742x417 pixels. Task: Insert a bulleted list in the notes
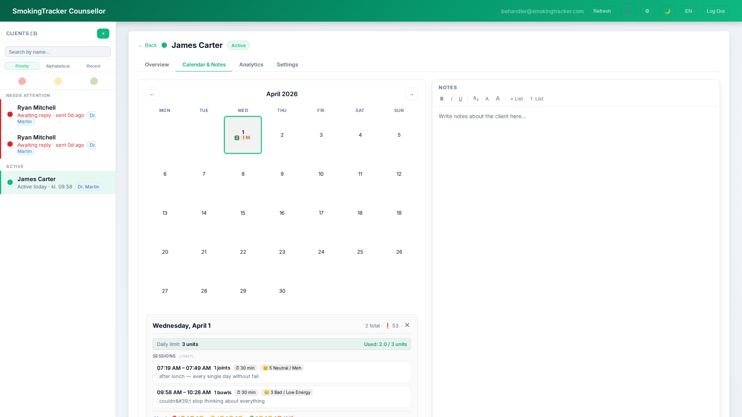point(517,98)
